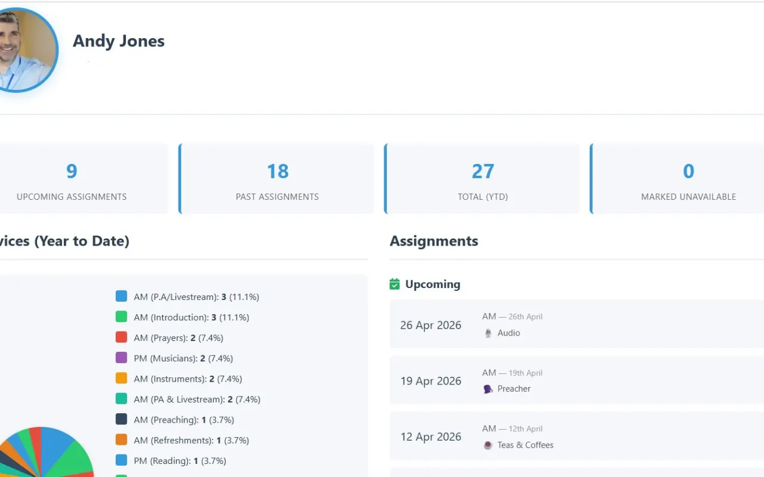Click the PM (Reading): 1 legend label
Viewport: 764px width, 477px height.
click(x=180, y=461)
